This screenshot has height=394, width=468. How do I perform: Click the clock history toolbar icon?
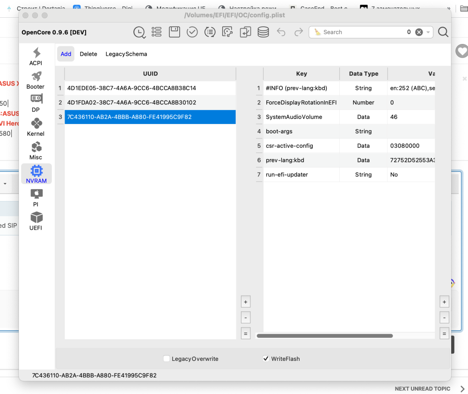click(139, 32)
